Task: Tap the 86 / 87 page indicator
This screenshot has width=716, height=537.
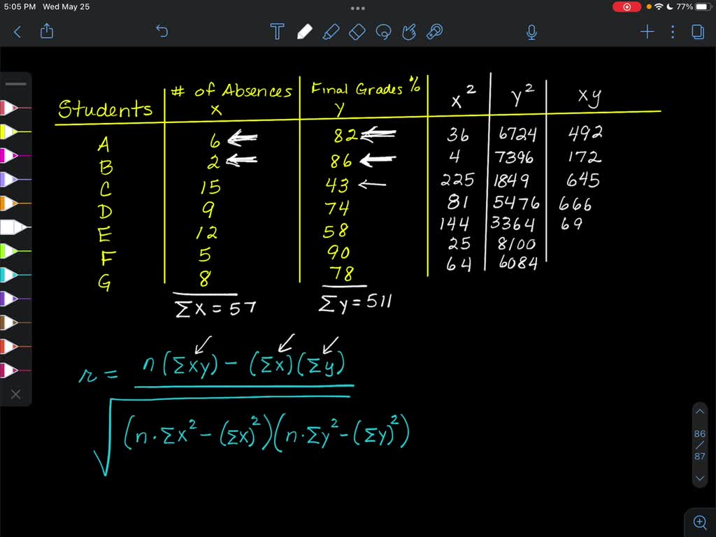Action: pyautogui.click(x=699, y=445)
